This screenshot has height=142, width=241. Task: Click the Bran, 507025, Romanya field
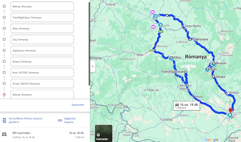pos(42,73)
